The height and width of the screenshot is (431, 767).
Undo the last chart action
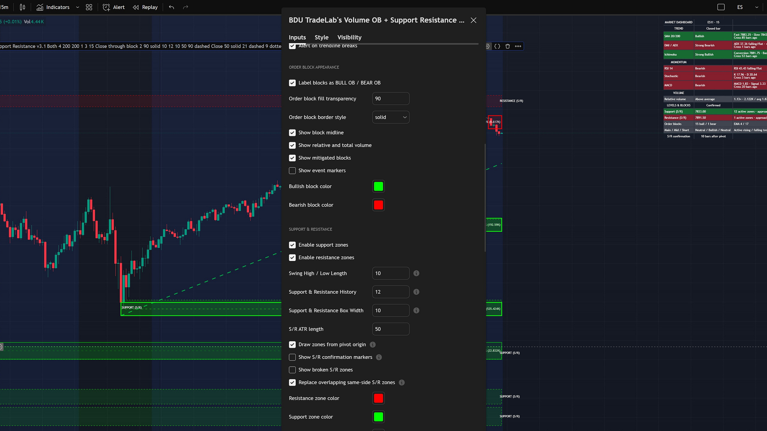point(171,7)
